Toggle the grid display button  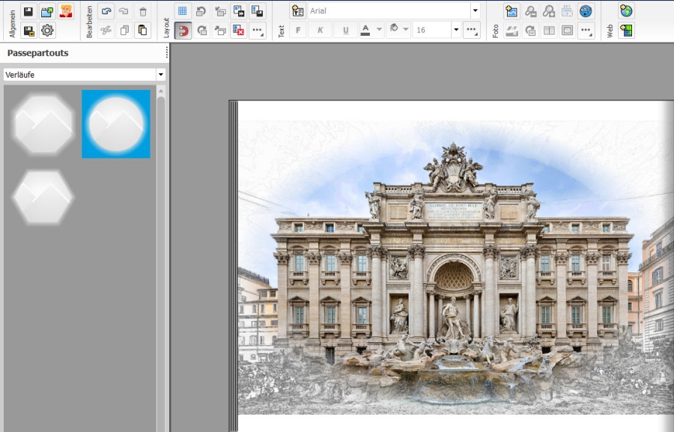[x=182, y=11]
